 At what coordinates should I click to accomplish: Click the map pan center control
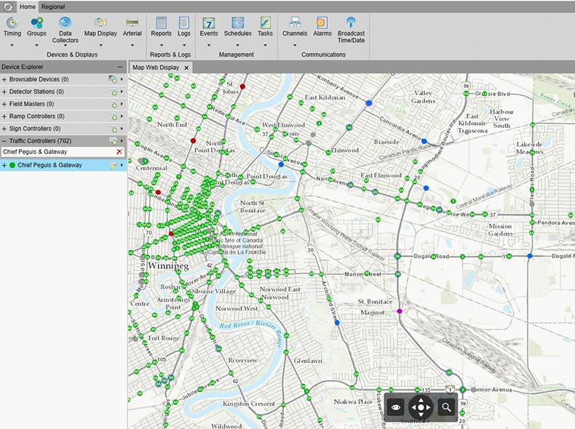pos(421,407)
